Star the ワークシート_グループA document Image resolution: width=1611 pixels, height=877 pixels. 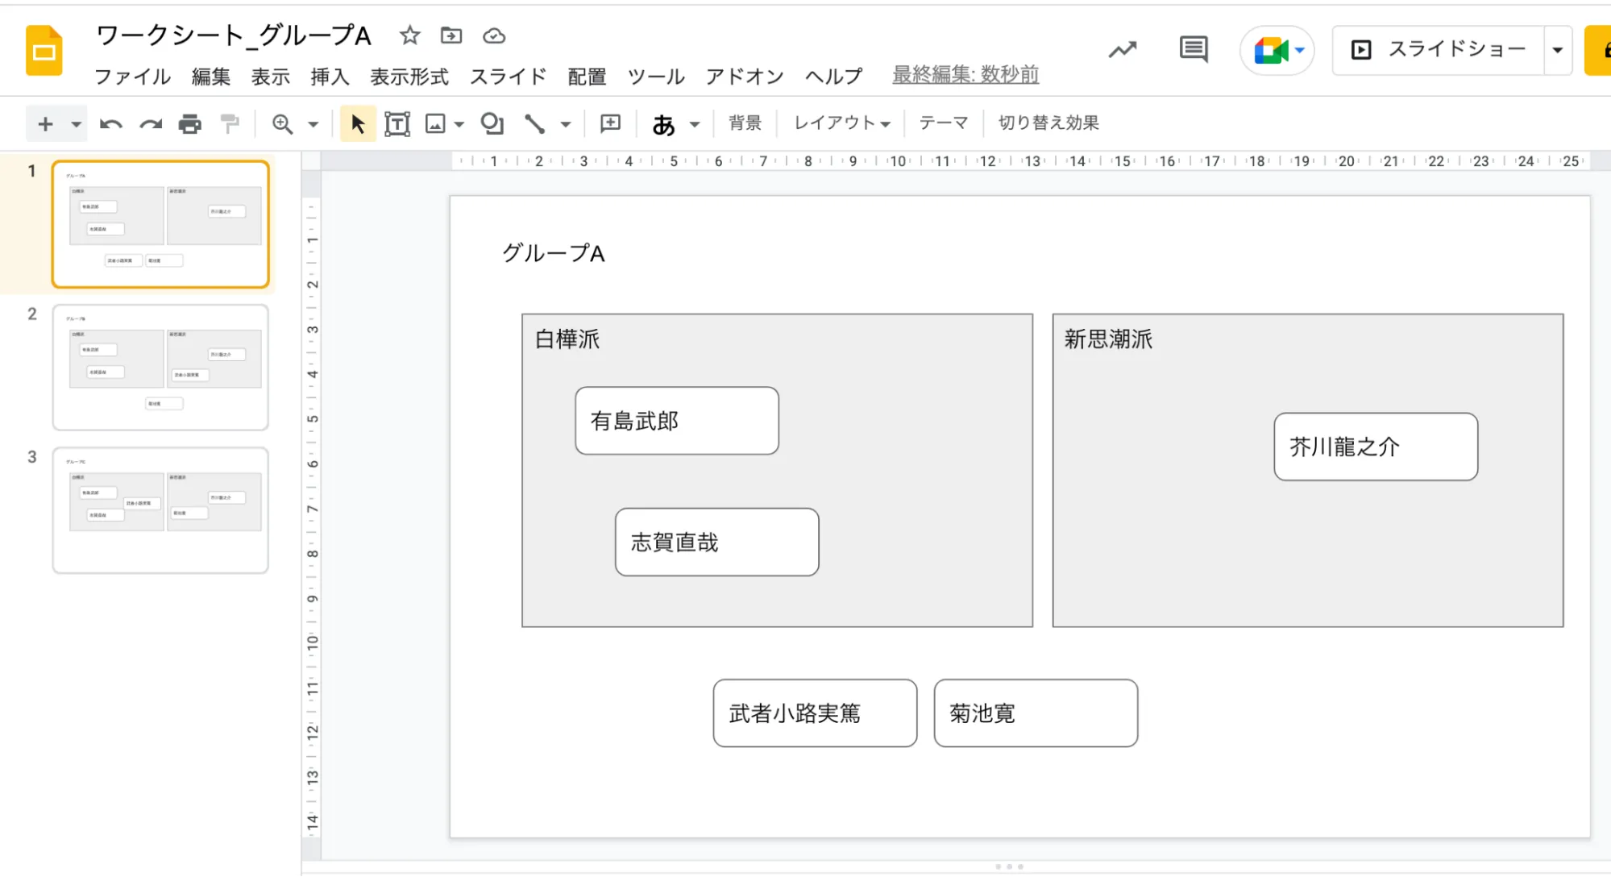point(409,35)
